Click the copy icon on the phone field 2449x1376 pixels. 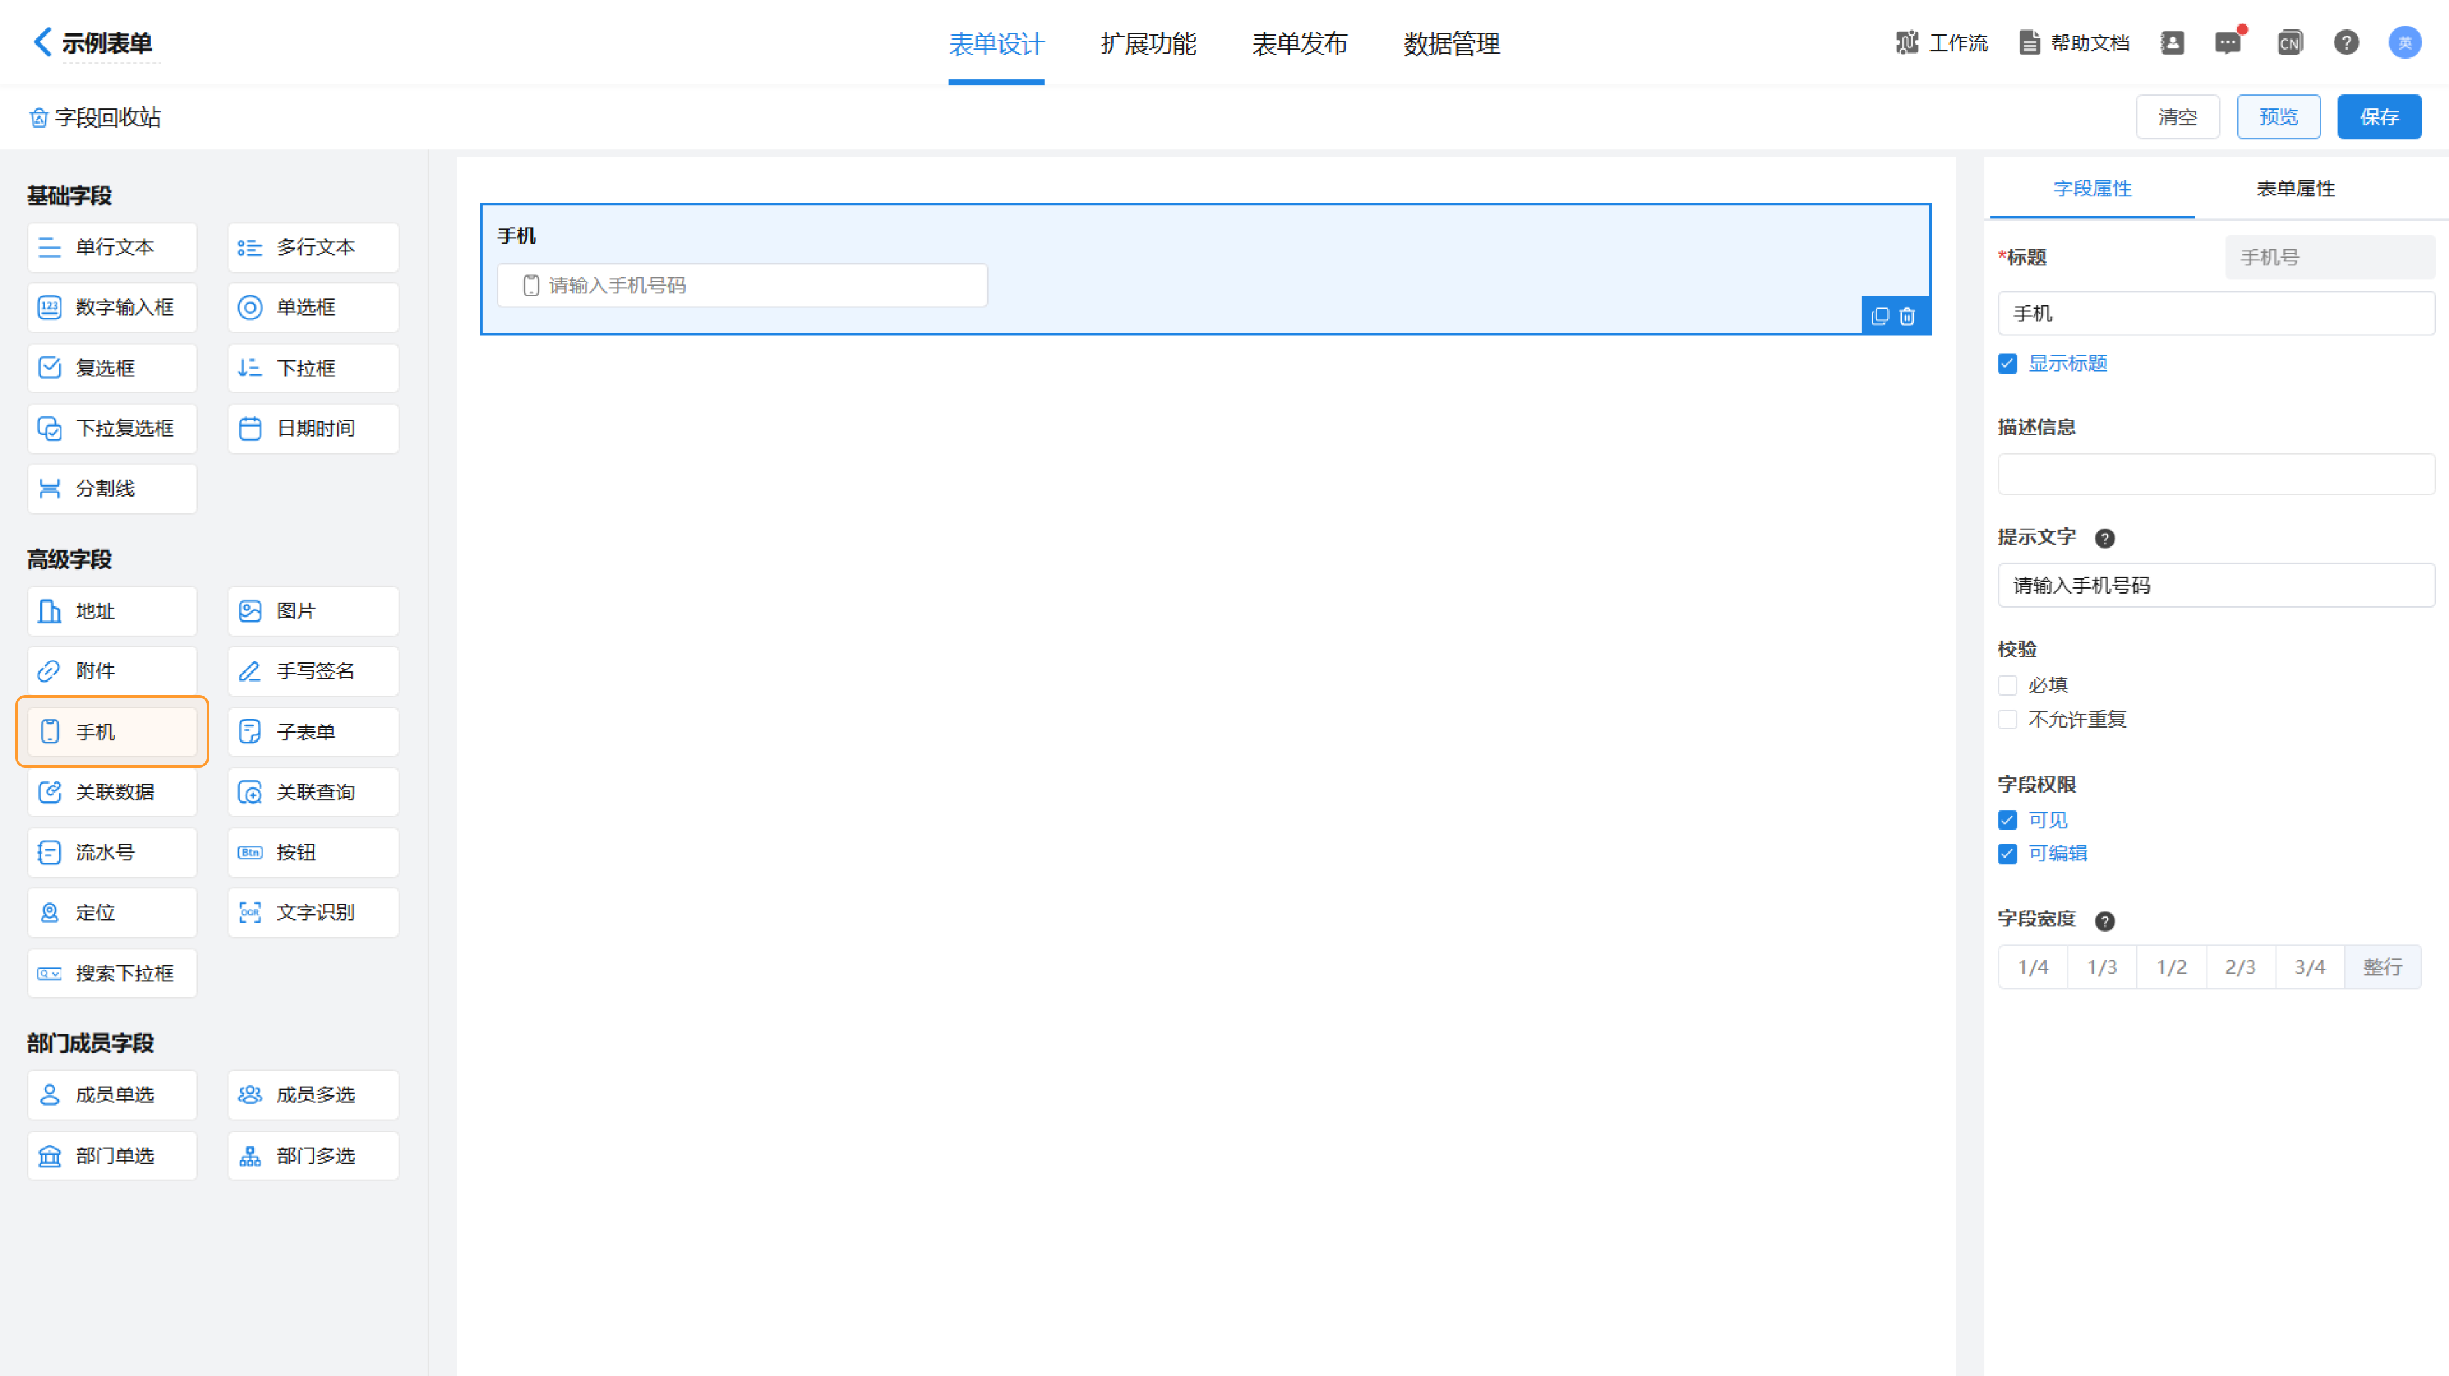tap(1879, 316)
